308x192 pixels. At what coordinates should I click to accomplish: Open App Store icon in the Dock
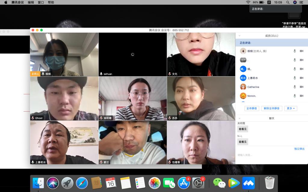183,183
